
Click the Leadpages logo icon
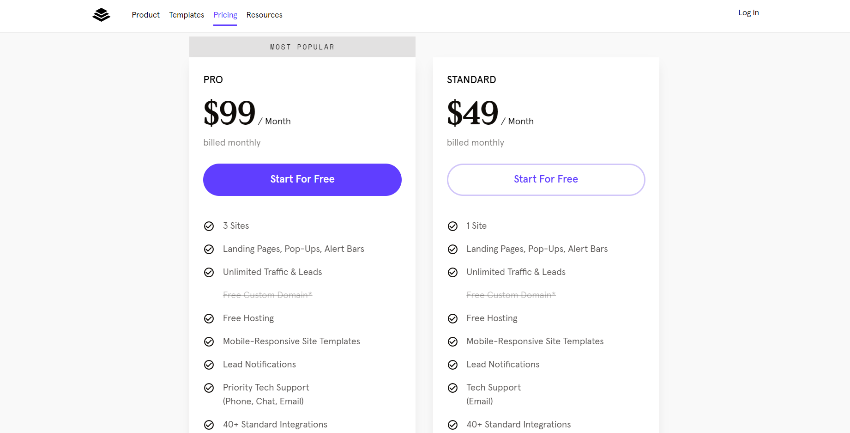(x=101, y=15)
